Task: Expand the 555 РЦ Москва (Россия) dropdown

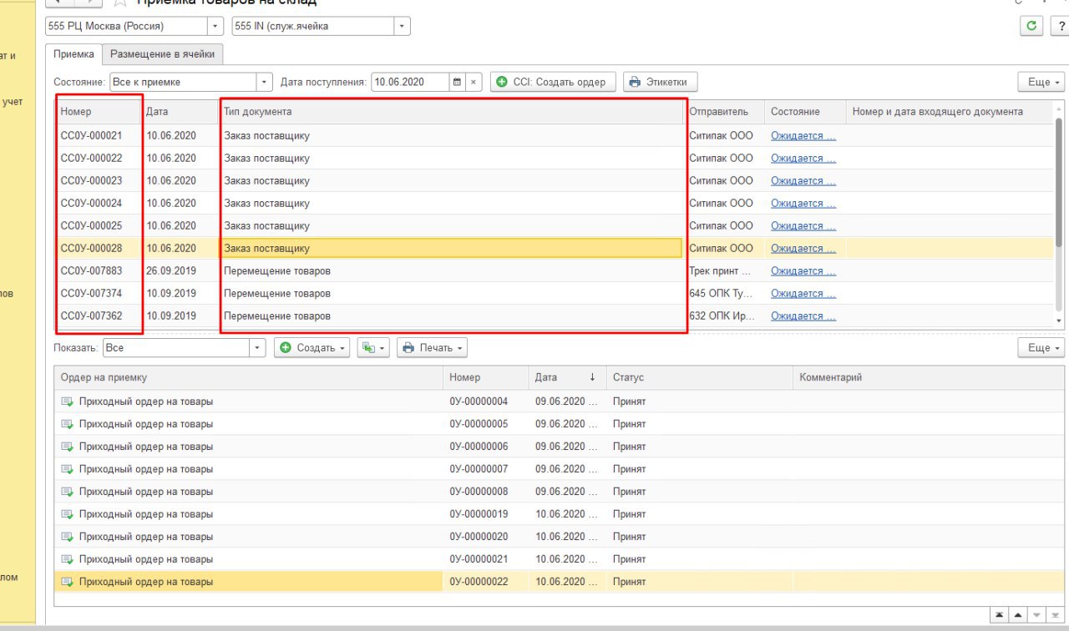Action: click(215, 26)
